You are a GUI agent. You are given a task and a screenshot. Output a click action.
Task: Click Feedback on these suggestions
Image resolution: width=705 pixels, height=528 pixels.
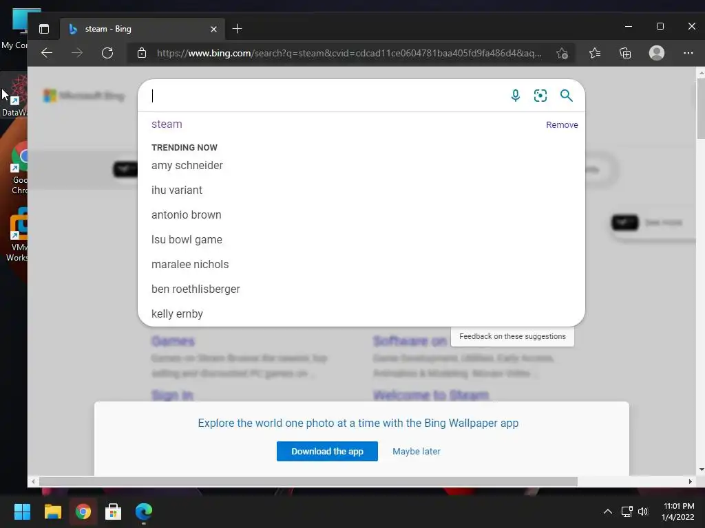(512, 336)
